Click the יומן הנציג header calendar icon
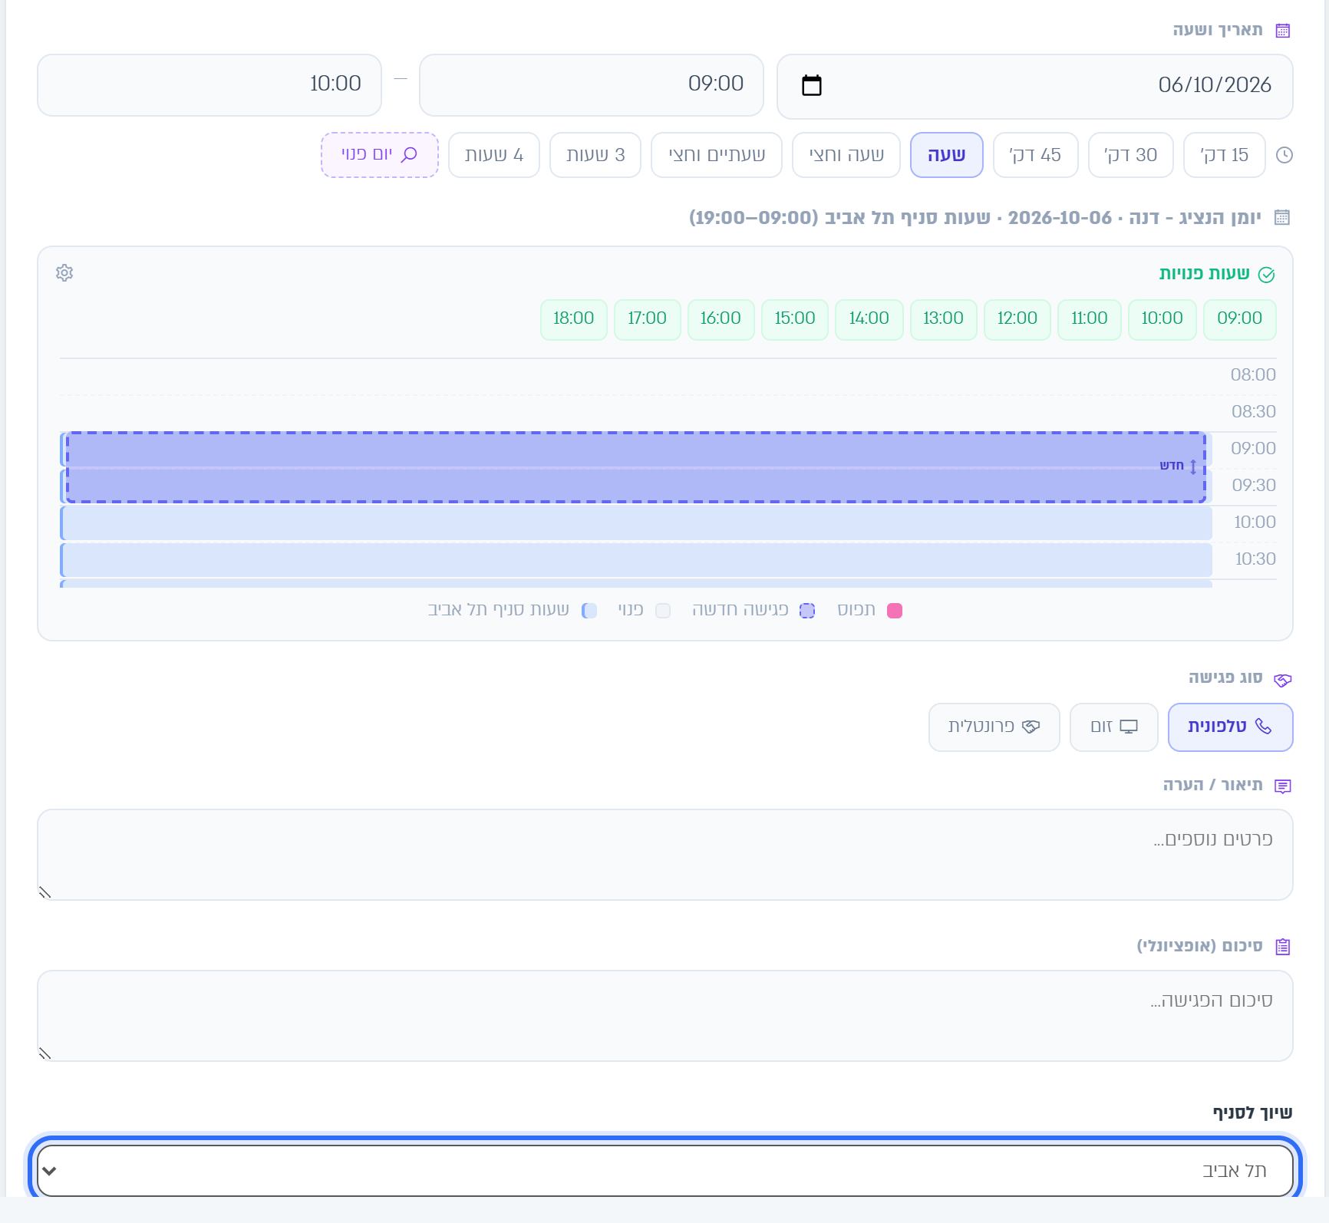Image resolution: width=1329 pixels, height=1223 pixels. pos(1282,217)
